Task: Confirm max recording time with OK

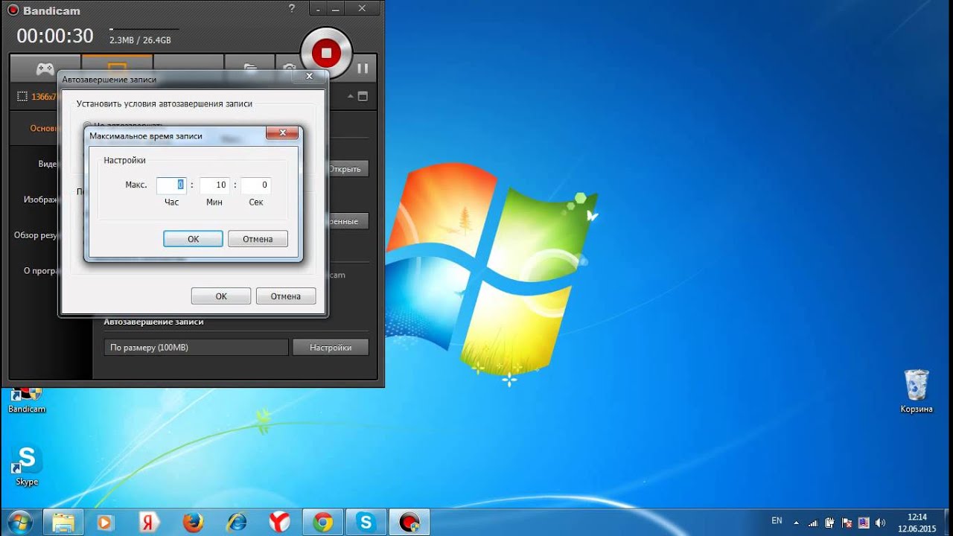Action: click(193, 239)
